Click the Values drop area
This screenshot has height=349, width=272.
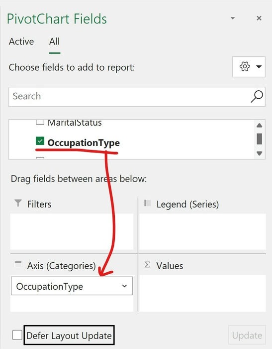tap(202, 293)
